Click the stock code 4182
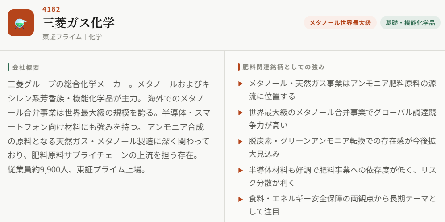 [51, 9]
